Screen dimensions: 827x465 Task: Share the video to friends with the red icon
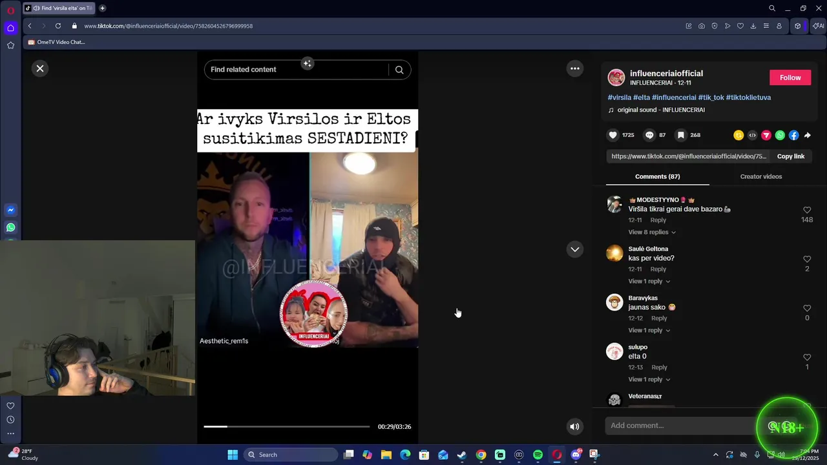766,135
